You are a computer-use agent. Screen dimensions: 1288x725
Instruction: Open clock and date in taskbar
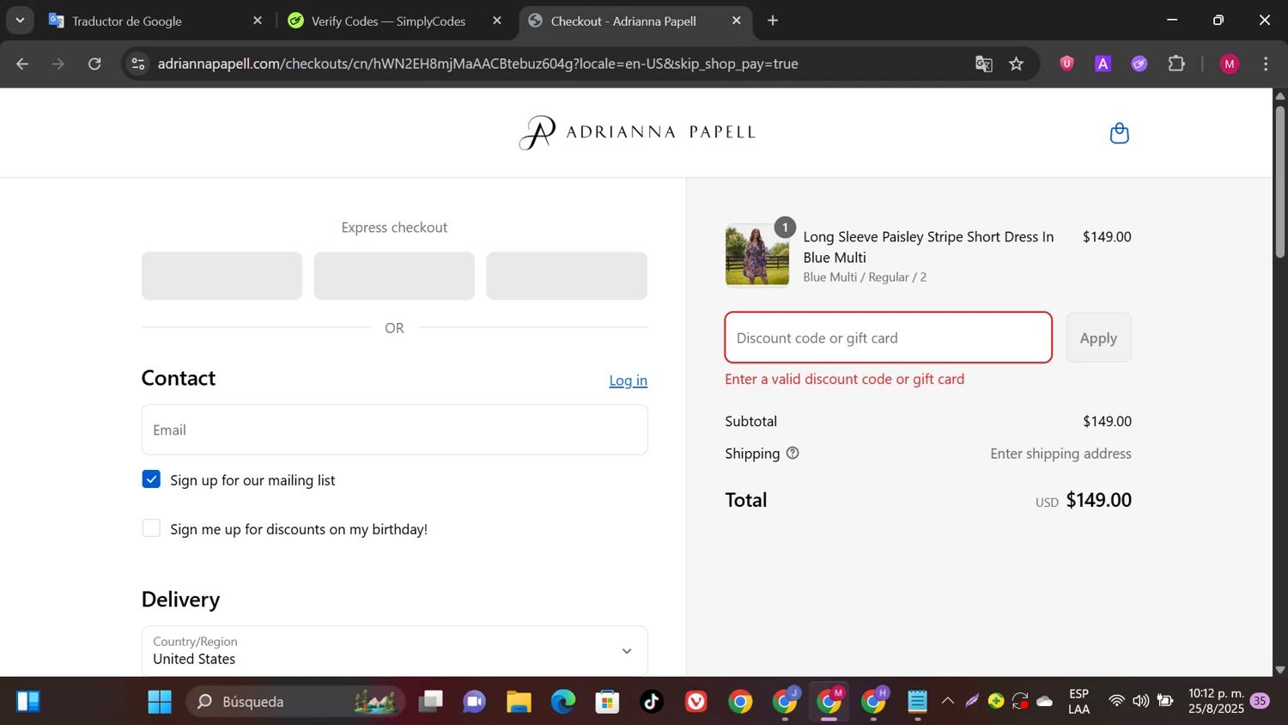point(1216,701)
